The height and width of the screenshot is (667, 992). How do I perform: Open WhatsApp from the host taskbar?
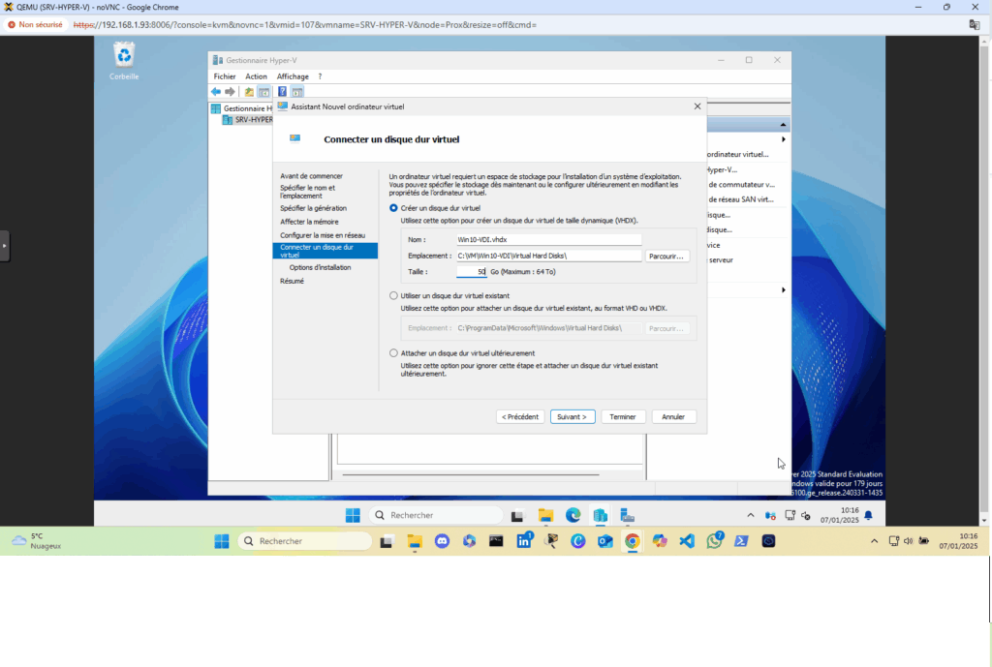(715, 540)
